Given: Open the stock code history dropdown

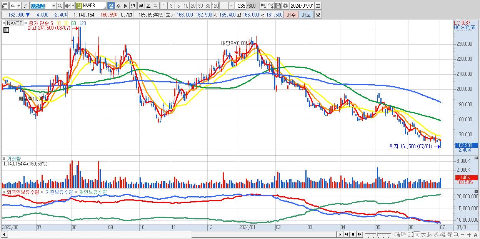Looking at the screenshot, I should tap(53, 6).
